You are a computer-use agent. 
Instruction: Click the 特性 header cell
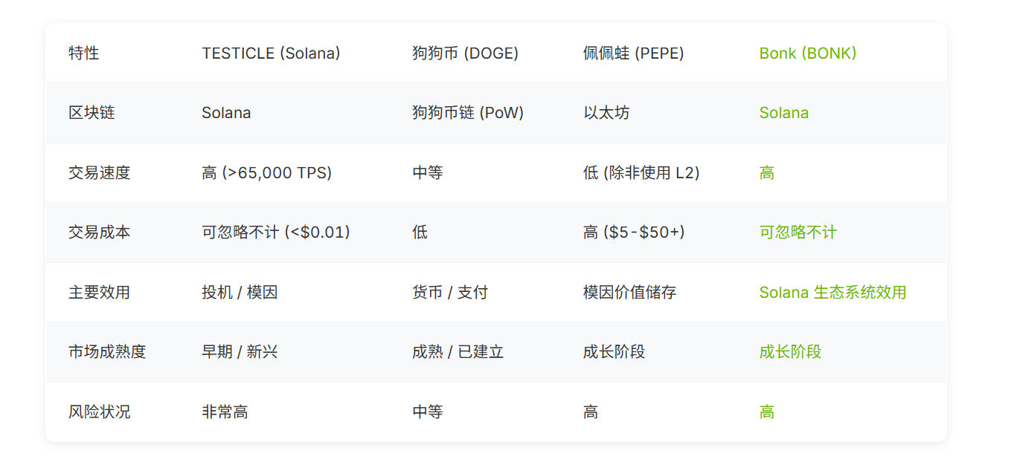83,53
